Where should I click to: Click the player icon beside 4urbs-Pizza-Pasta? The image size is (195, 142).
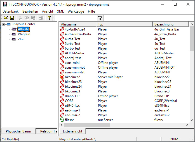click(62, 34)
